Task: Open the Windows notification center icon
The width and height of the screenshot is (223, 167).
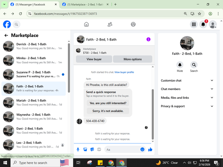Action: click(x=216, y=163)
